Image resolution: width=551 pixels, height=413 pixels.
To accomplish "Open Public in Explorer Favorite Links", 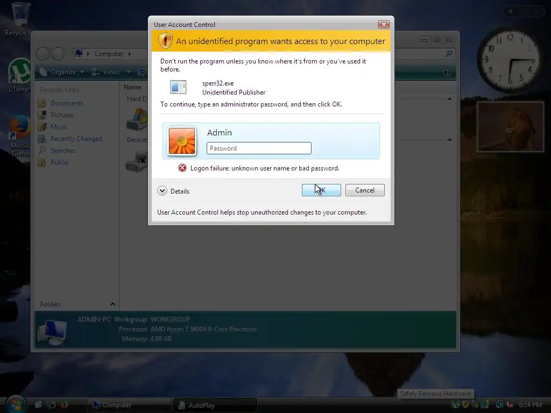I will tap(53, 162).
